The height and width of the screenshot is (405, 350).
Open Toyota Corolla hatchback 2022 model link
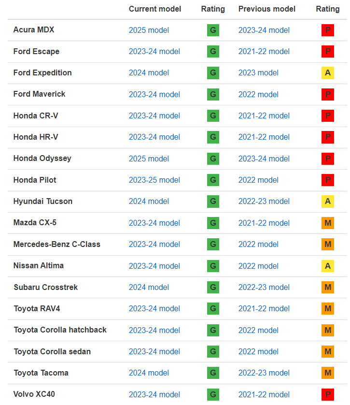[x=258, y=331]
